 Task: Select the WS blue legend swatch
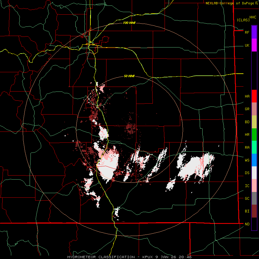coord(254,160)
